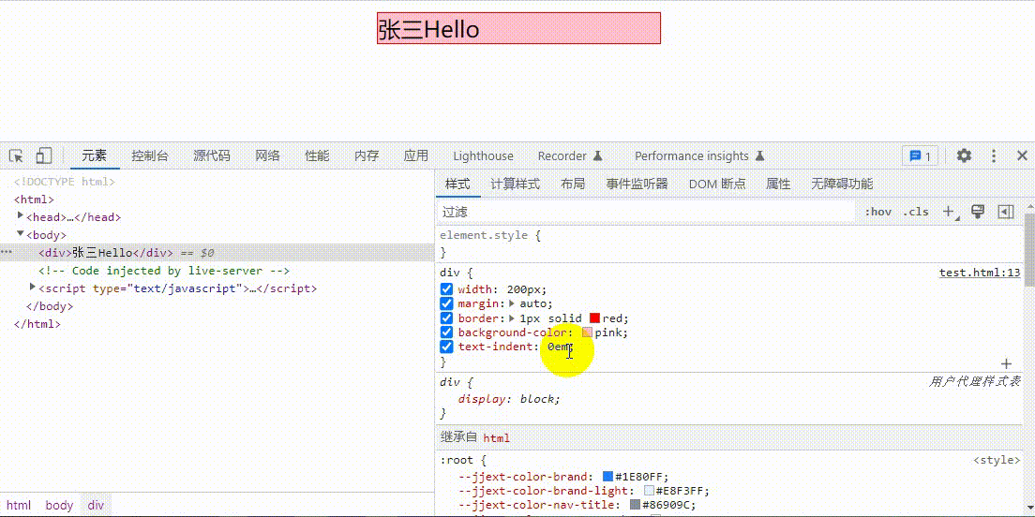
Task: Open the 属性 sub-tab
Action: click(x=778, y=184)
